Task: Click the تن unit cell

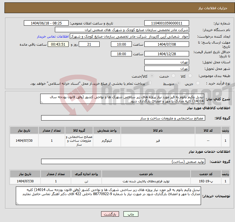Action: point(86,181)
